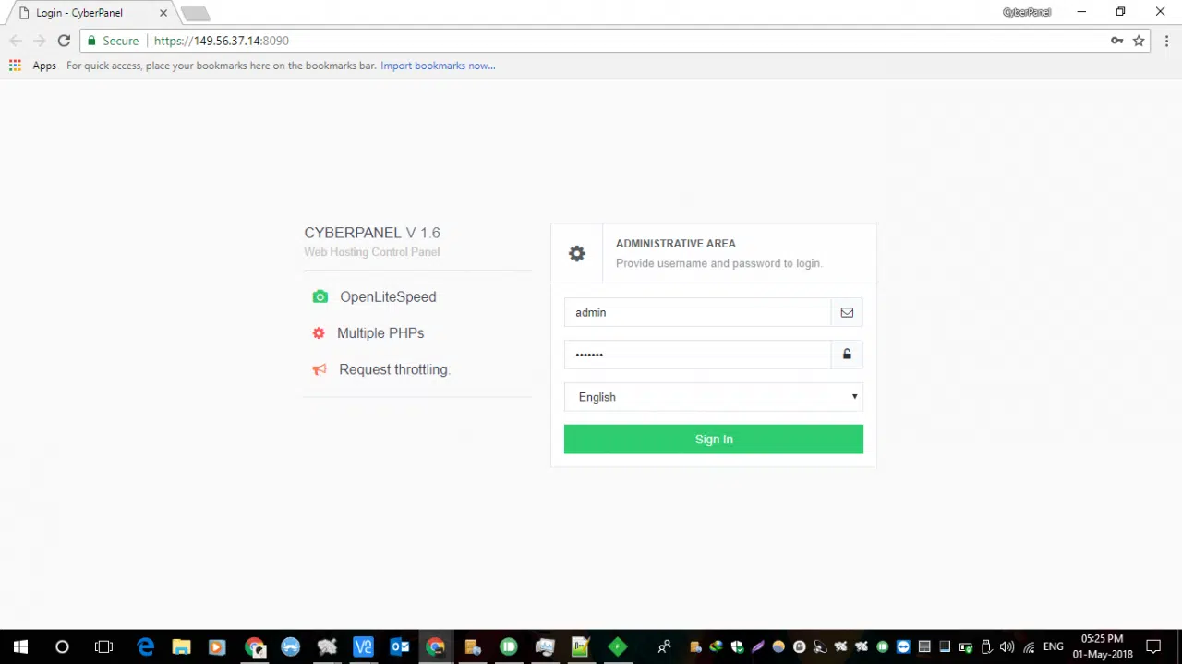Click the ADMINISTRATIVE AREA heading text
The height and width of the screenshot is (664, 1182).
pyautogui.click(x=676, y=244)
